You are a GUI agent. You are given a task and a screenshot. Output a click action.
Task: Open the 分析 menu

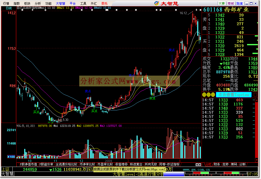38,4
